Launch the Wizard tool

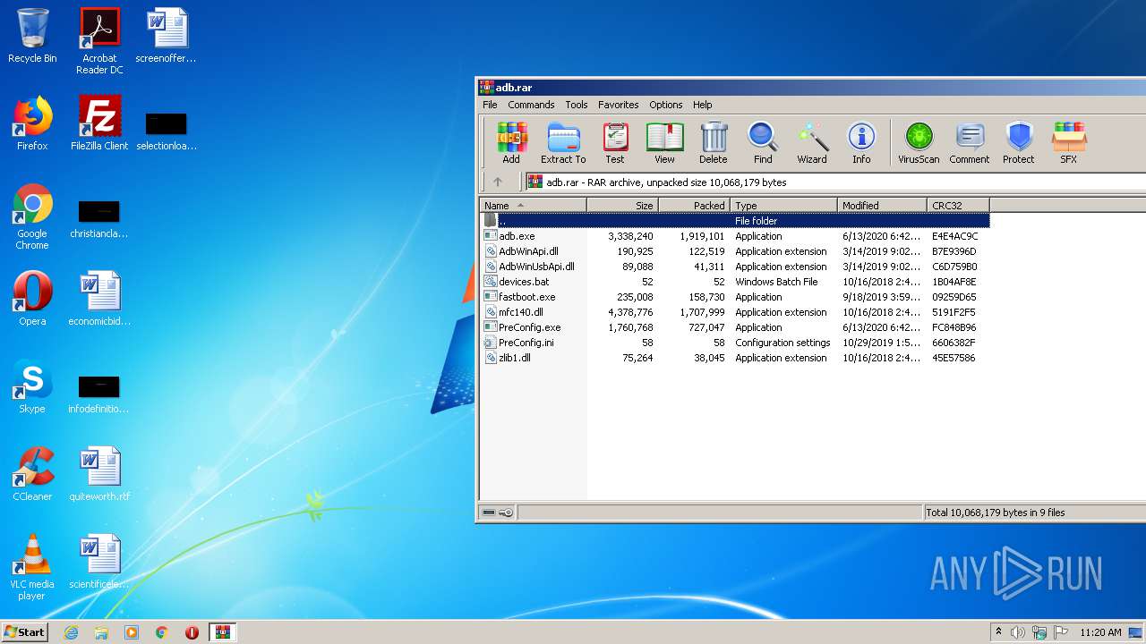(x=812, y=143)
